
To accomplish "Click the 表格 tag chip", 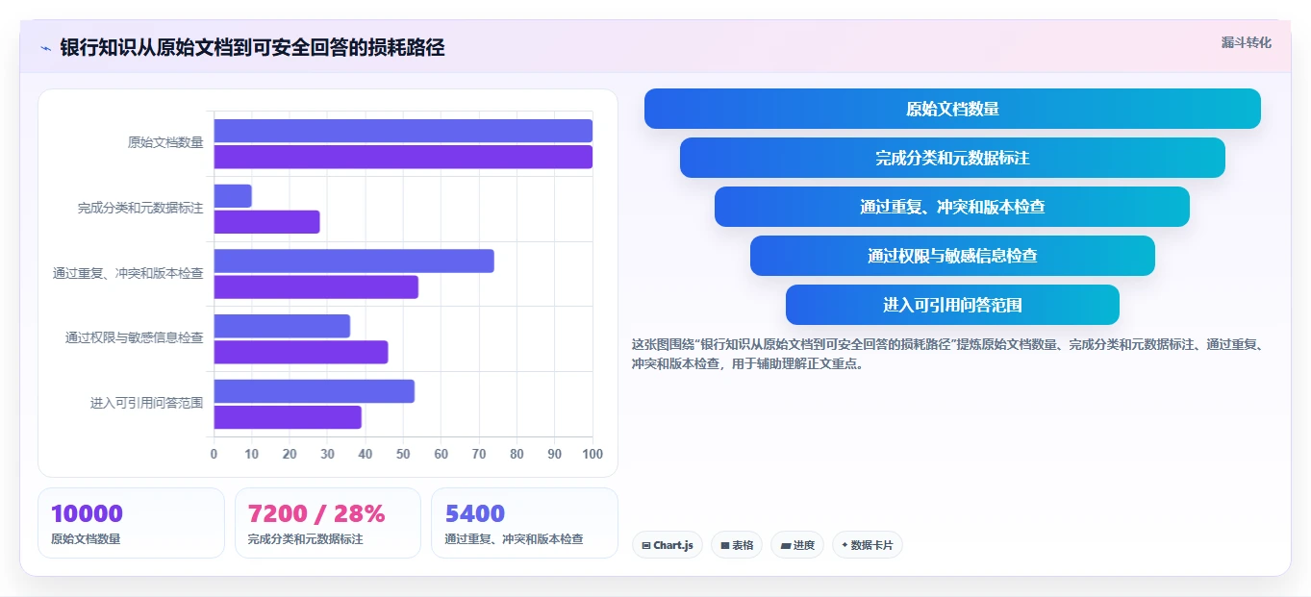I will pyautogui.click(x=737, y=545).
